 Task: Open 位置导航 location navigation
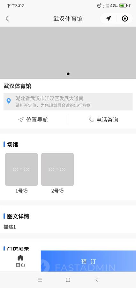34,120
